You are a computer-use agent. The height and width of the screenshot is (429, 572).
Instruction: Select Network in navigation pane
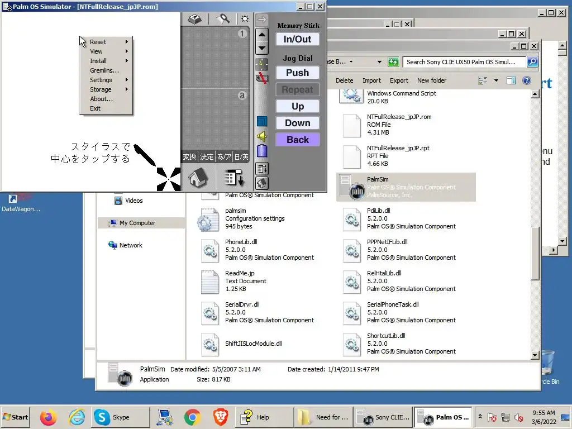(131, 245)
